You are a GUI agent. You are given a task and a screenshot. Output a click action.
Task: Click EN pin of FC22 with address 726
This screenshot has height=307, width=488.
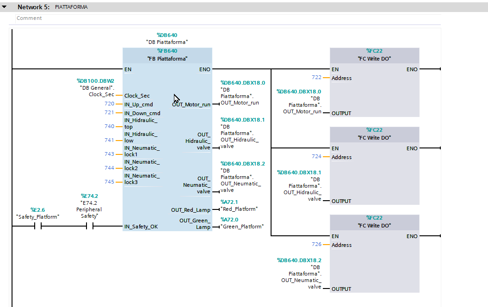coord(335,236)
